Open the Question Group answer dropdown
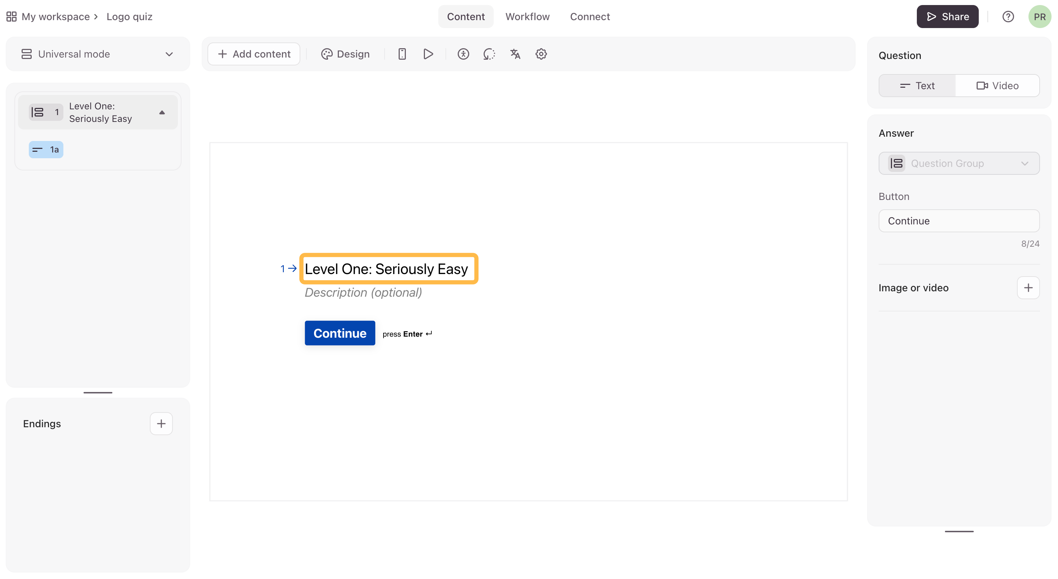The image size is (1058, 579). tap(959, 163)
